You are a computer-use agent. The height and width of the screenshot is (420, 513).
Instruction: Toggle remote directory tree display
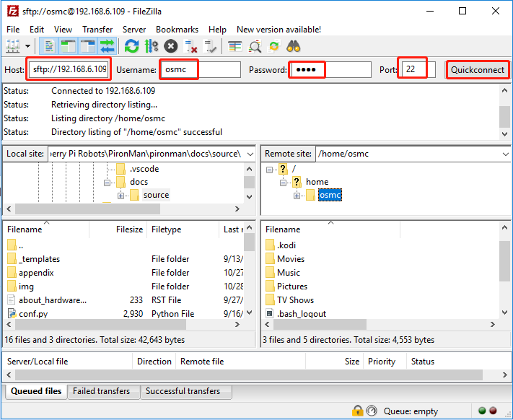pos(88,46)
